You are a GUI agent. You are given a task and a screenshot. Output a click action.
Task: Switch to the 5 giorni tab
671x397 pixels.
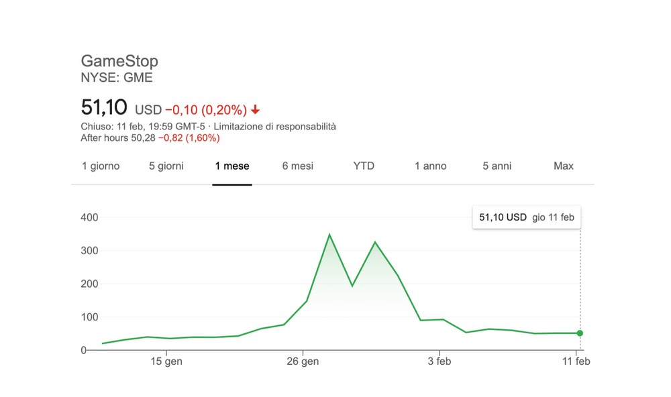tap(166, 166)
